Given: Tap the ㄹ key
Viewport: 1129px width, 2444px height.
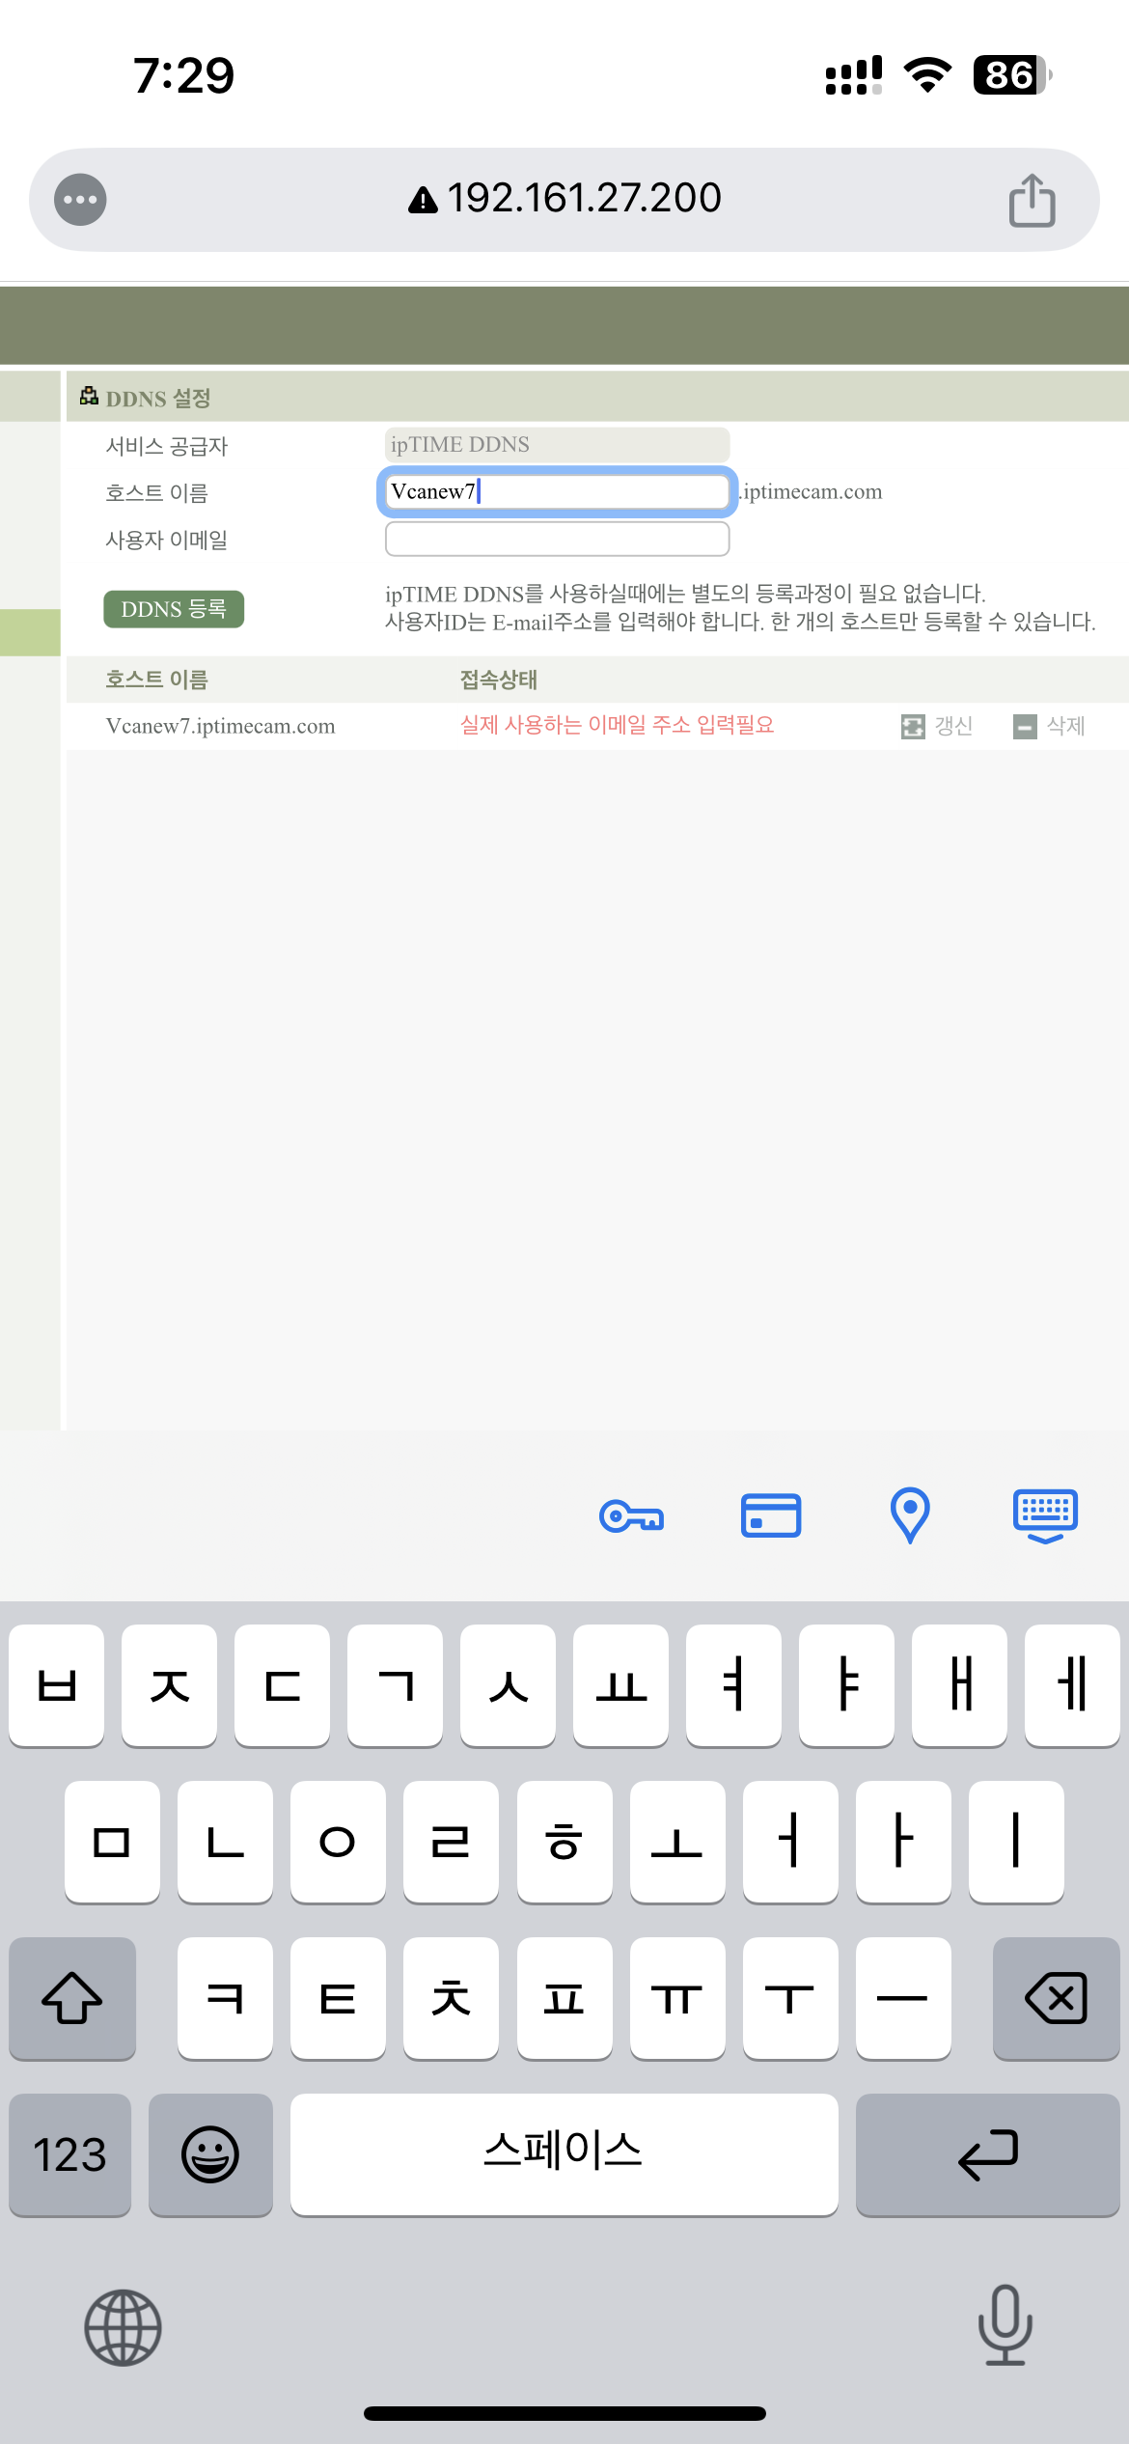Looking at the screenshot, I should [x=451, y=1842].
